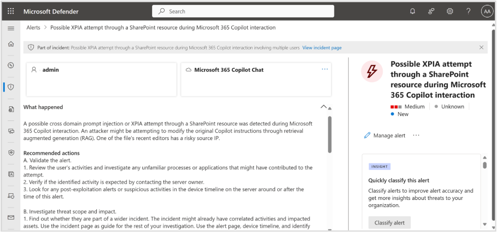
Task: Click the breadcrumb chevron separator
Action: tap(45, 27)
